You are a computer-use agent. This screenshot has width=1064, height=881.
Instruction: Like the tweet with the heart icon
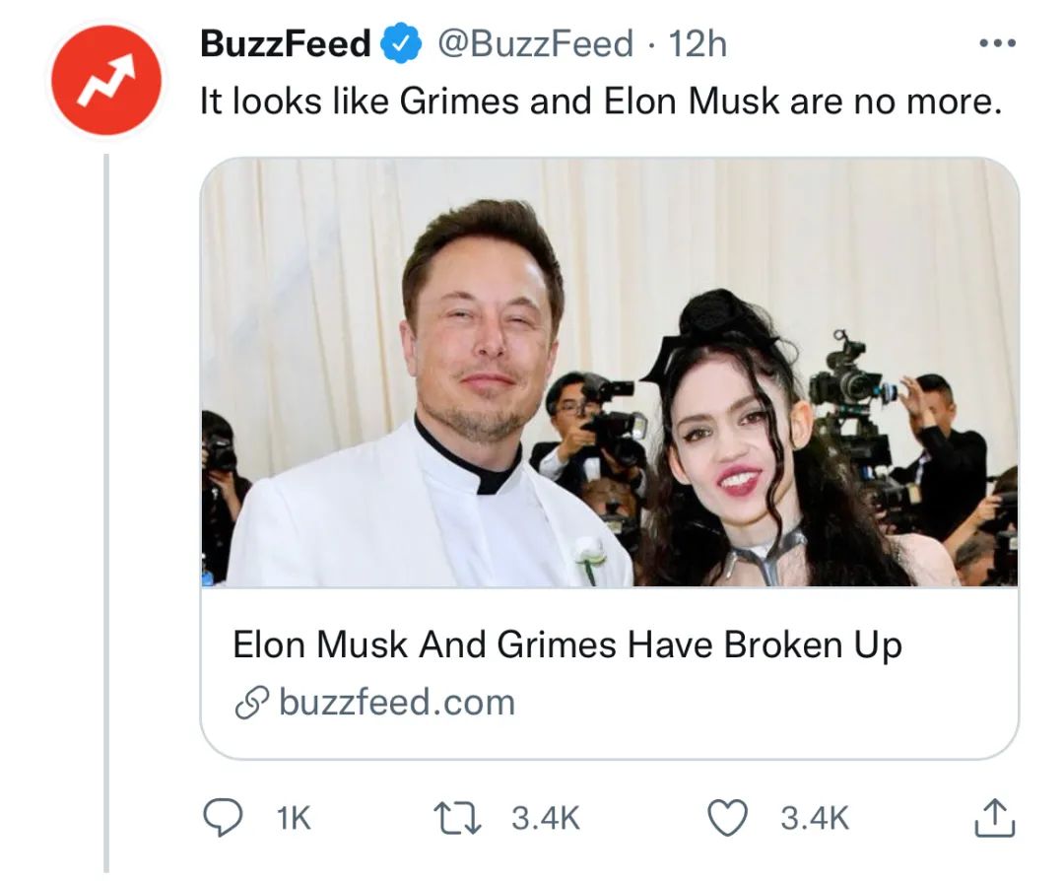pos(727,817)
